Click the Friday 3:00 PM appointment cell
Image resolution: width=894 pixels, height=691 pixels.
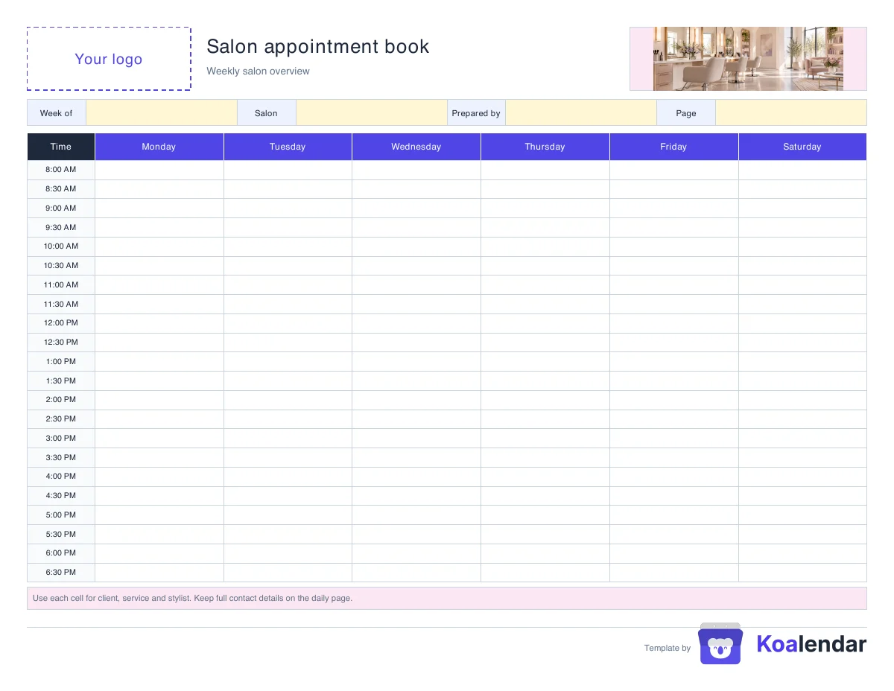pos(673,439)
